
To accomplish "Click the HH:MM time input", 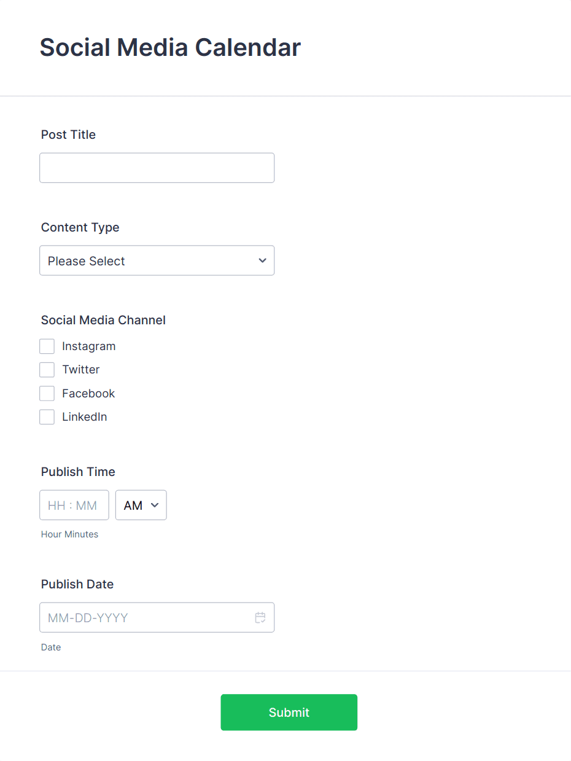I will 74,505.
